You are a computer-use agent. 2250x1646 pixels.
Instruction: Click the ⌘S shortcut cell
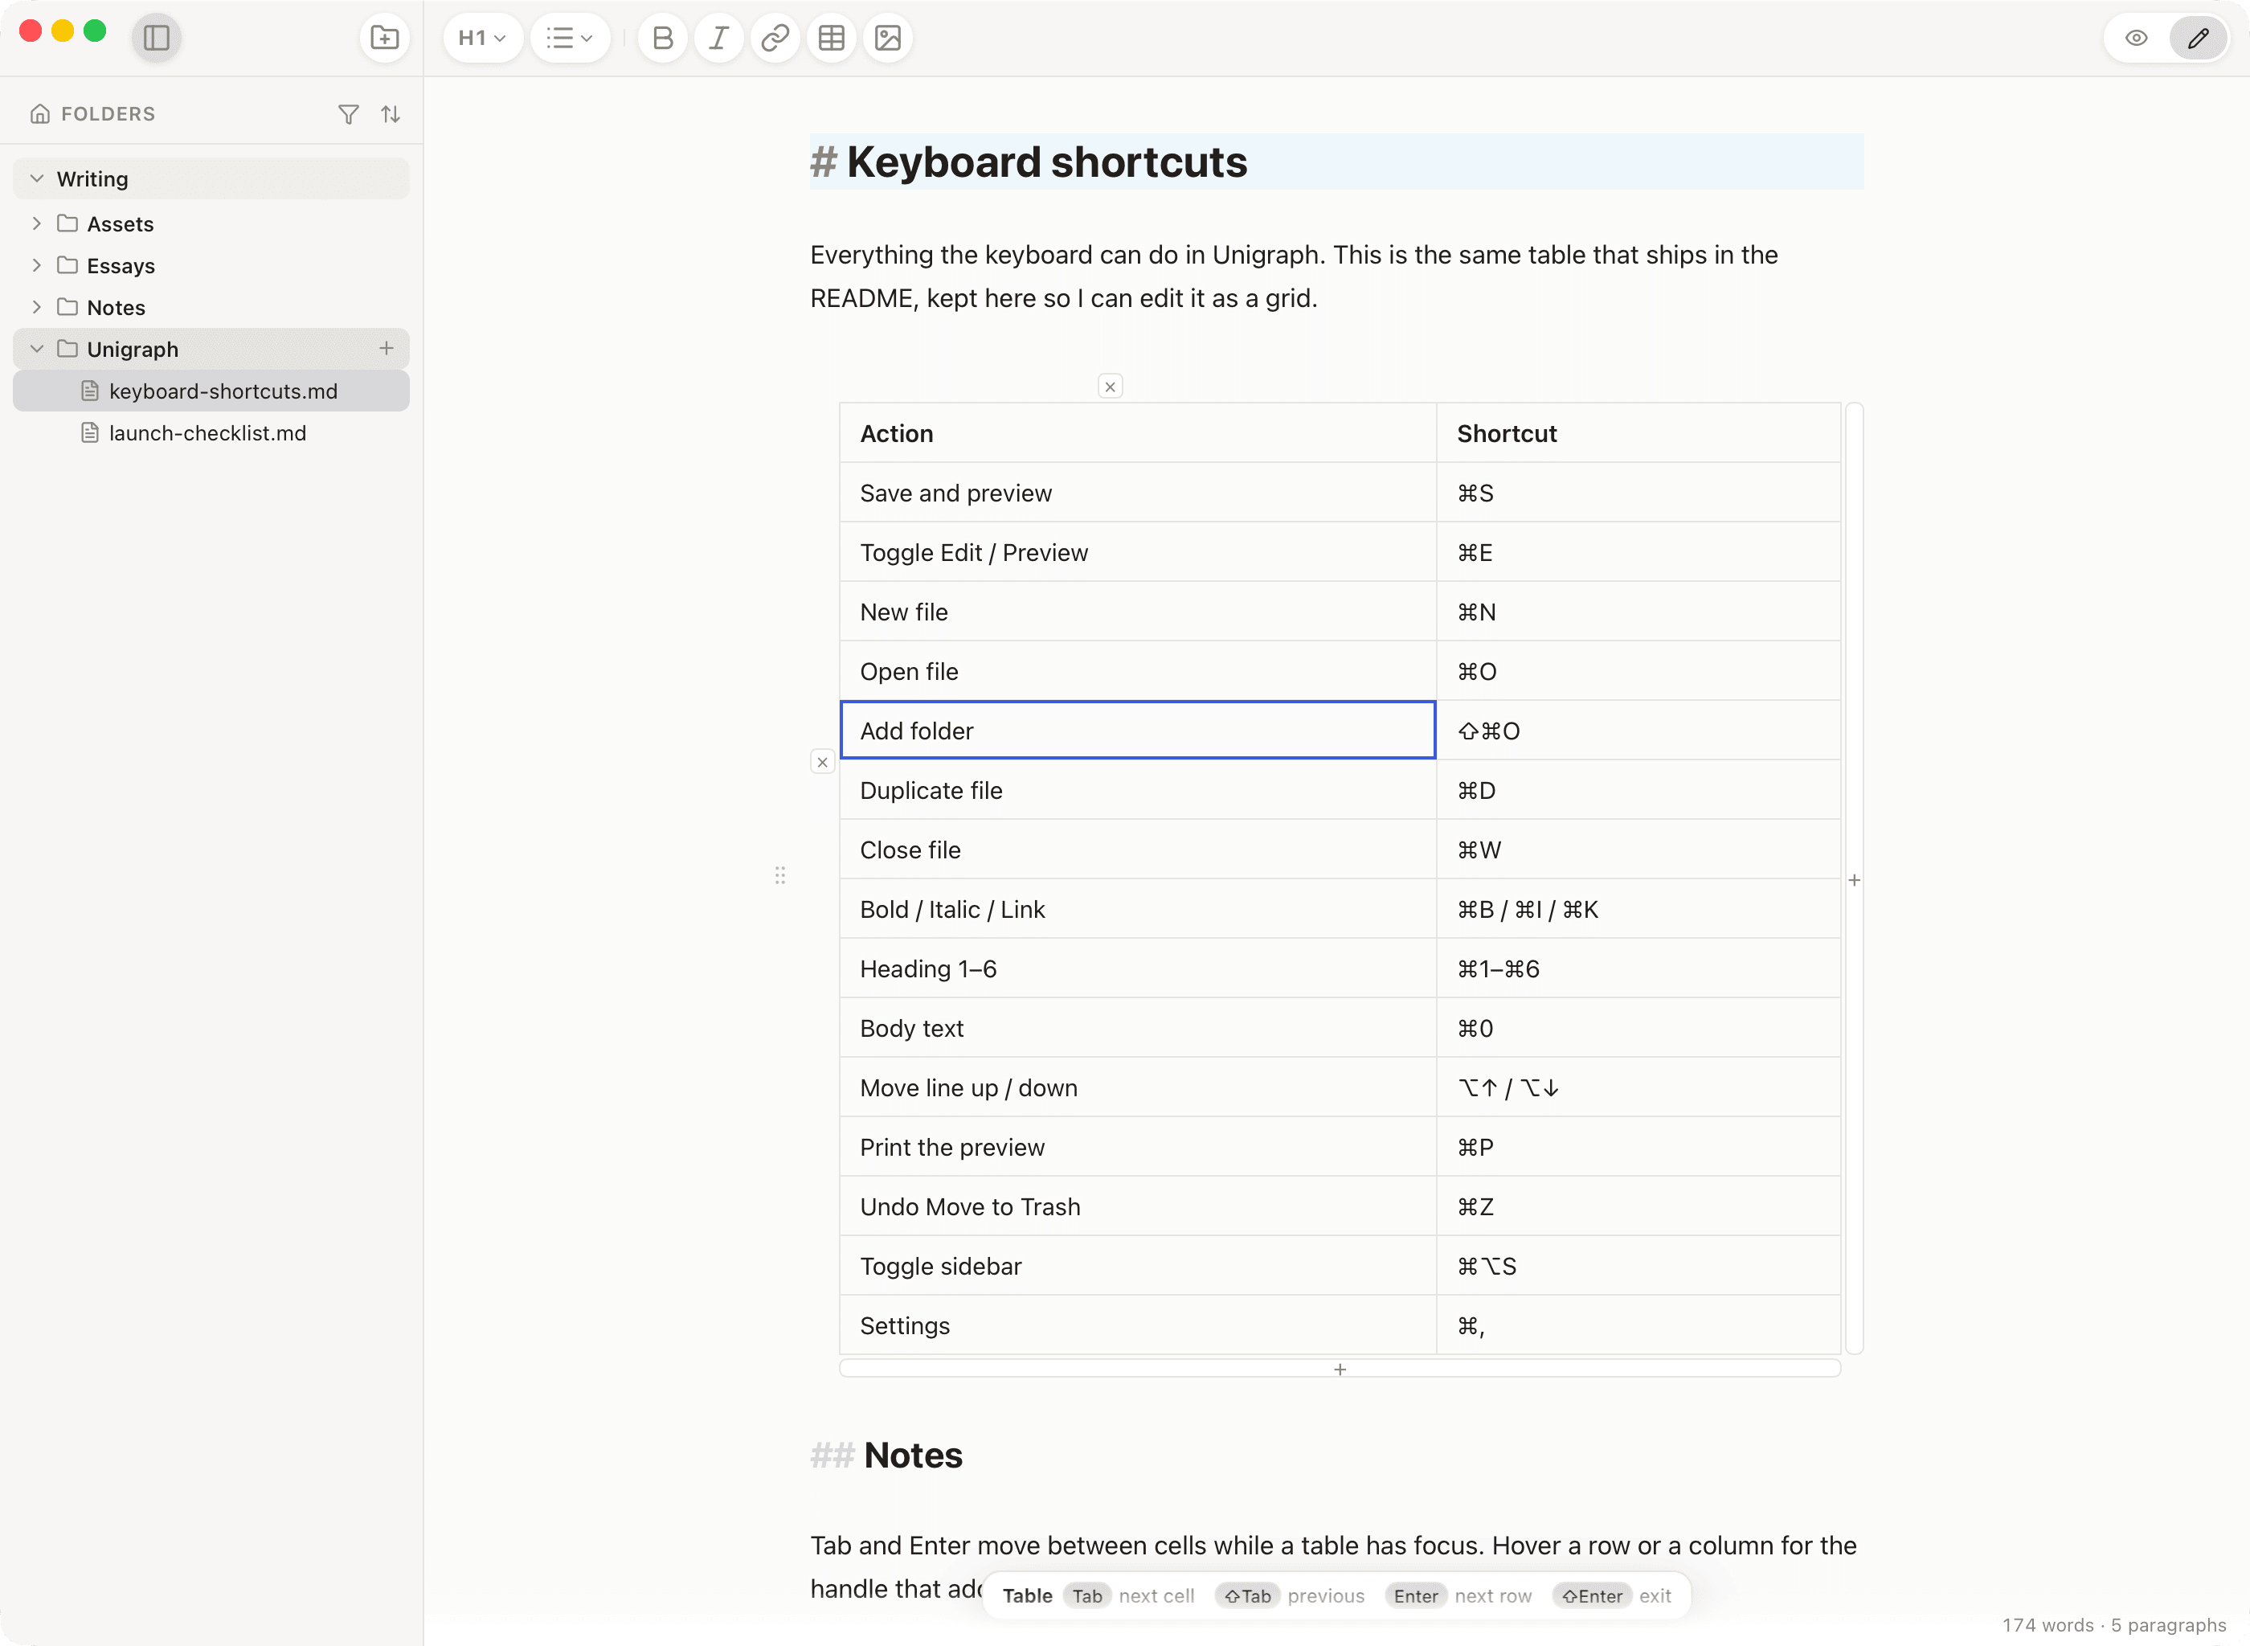pyautogui.click(x=1639, y=493)
